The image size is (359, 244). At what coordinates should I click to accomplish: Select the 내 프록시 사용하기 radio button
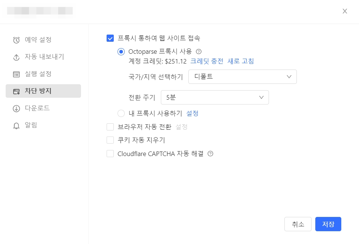pyautogui.click(x=121, y=113)
